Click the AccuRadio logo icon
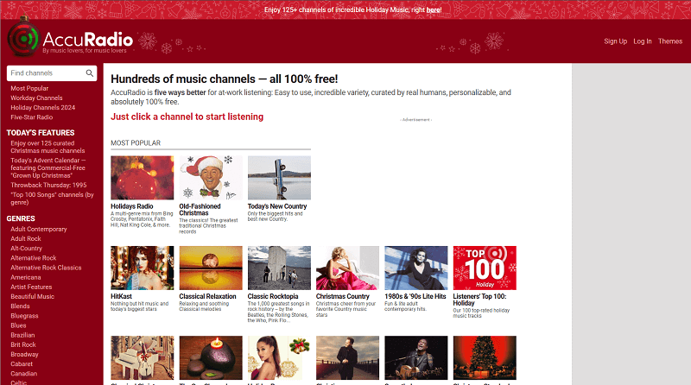691x385 pixels. point(23,39)
